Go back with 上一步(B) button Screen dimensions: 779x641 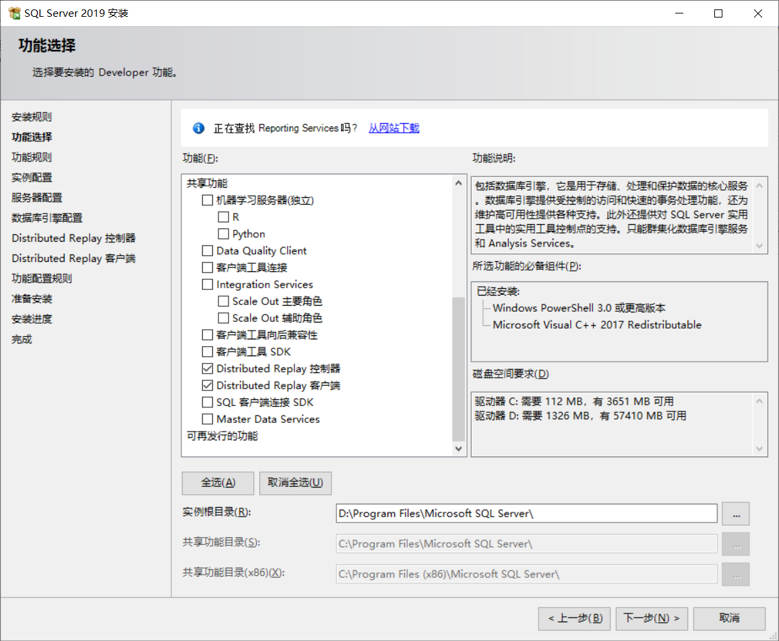(x=574, y=619)
